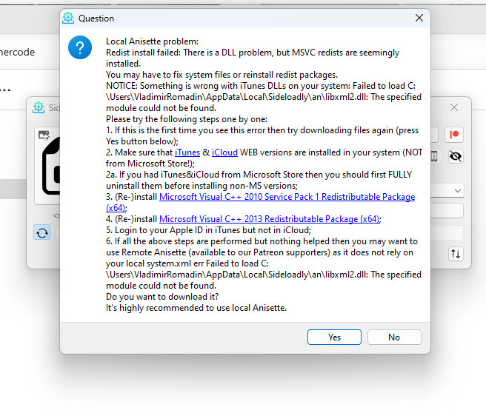Image resolution: width=486 pixels, height=410 pixels.
Task: Click the Sideloadly gear icon in dialog title bar
Action: tap(68, 18)
